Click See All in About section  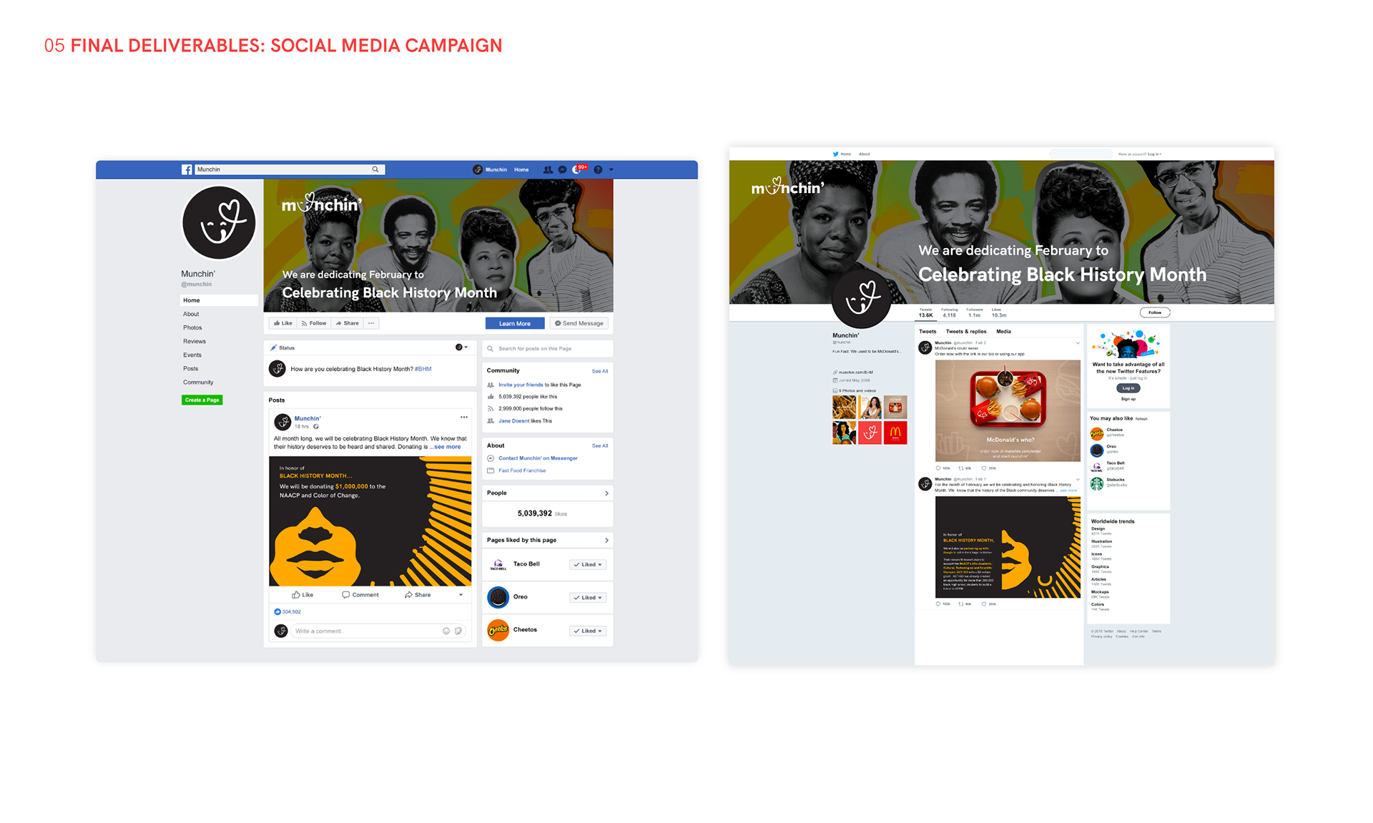tap(600, 445)
